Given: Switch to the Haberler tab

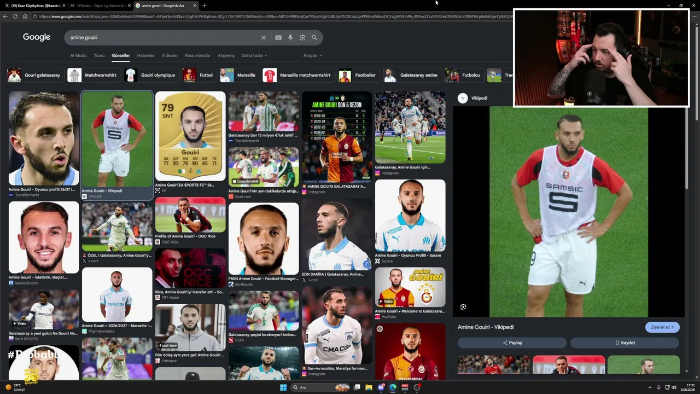Looking at the screenshot, I should tap(145, 55).
